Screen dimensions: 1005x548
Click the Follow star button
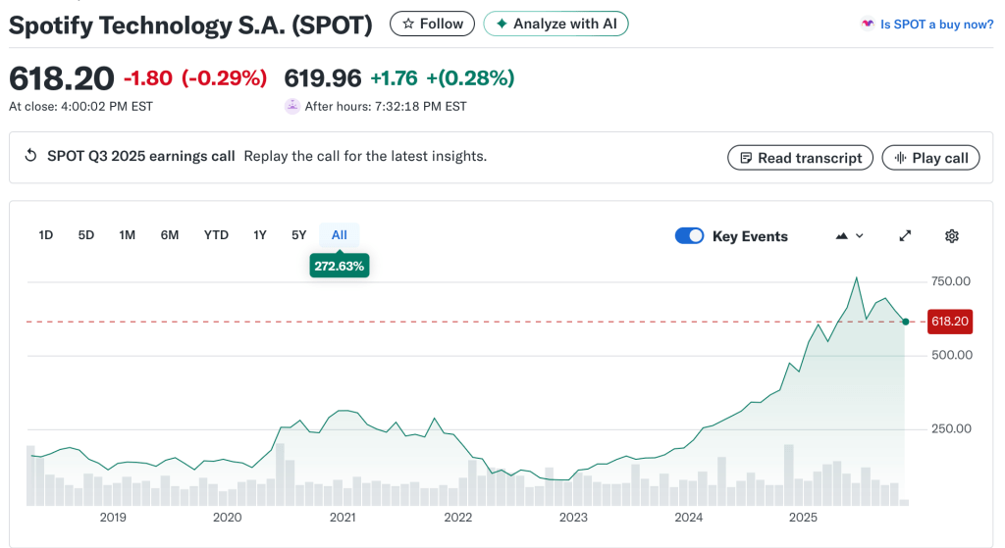point(432,24)
